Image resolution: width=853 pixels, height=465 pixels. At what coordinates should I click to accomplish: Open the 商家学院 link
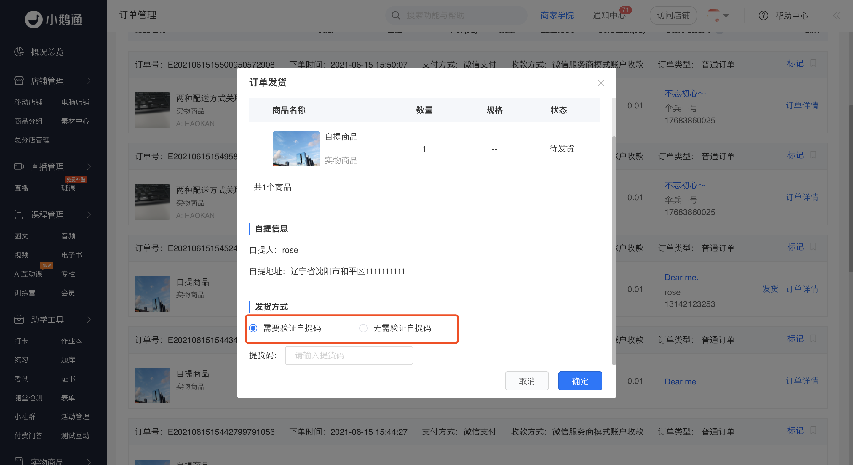tap(557, 15)
